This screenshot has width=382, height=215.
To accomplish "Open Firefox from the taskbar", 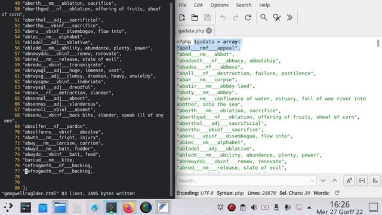I will [x=129, y=207].
